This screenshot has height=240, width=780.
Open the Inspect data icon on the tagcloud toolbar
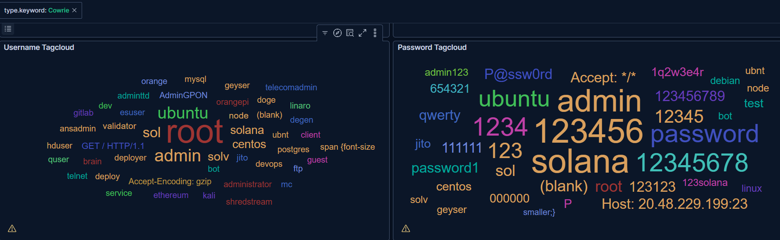pos(350,33)
